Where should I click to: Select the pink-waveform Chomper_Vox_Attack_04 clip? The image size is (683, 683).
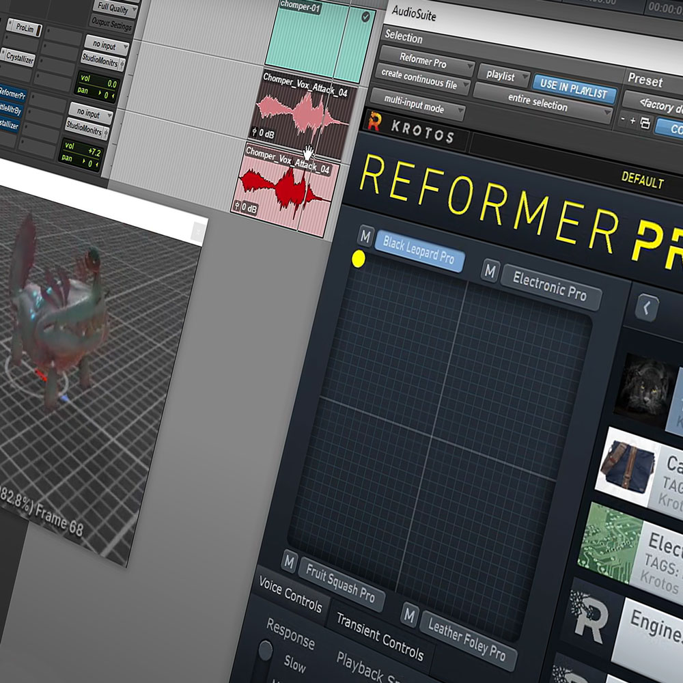pos(304,114)
